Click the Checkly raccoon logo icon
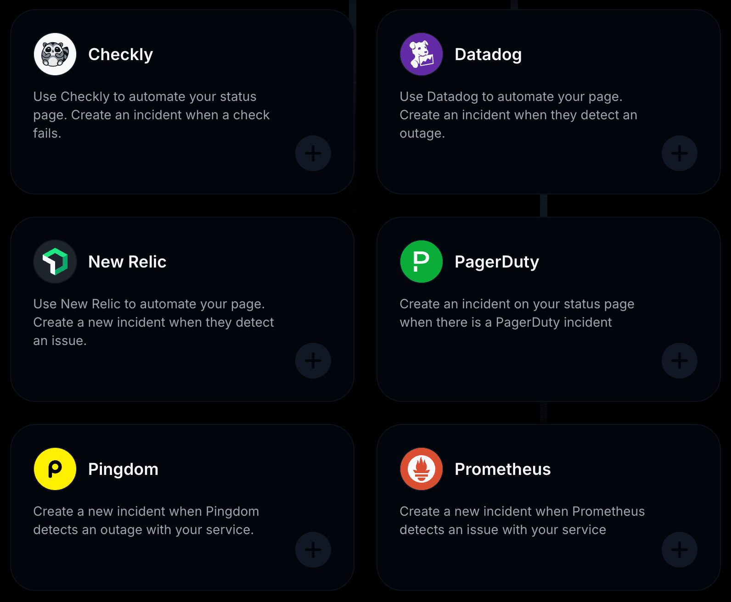Screen dimensions: 731x602 [x=55, y=54]
